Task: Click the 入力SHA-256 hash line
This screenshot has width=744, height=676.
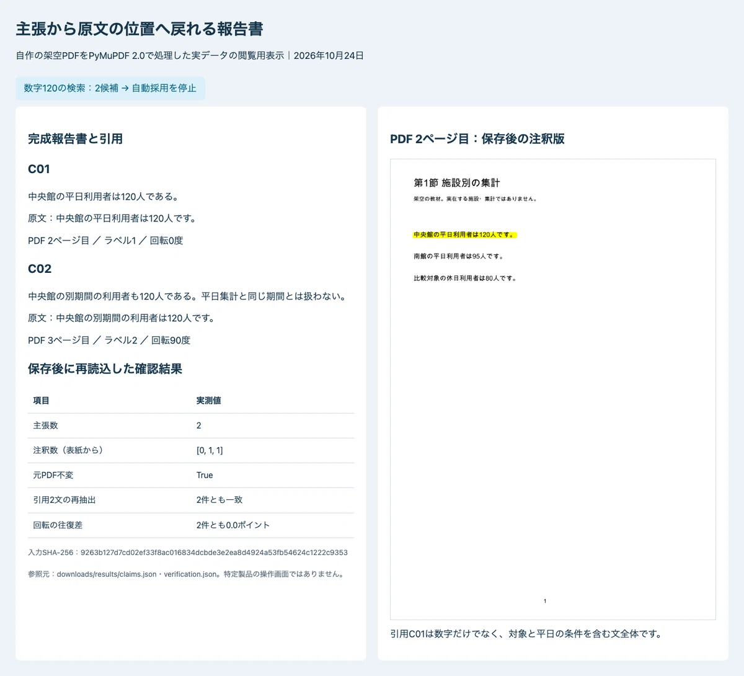Action: tap(188, 553)
